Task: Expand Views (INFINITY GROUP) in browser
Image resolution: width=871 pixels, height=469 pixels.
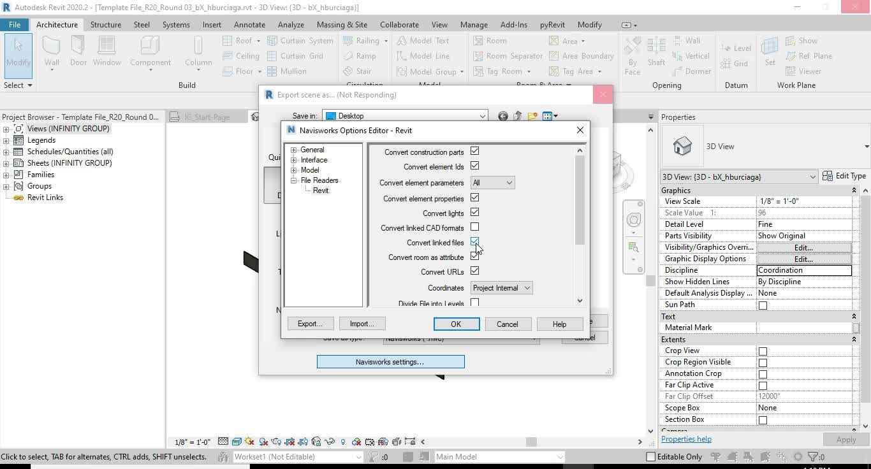Action: point(6,129)
